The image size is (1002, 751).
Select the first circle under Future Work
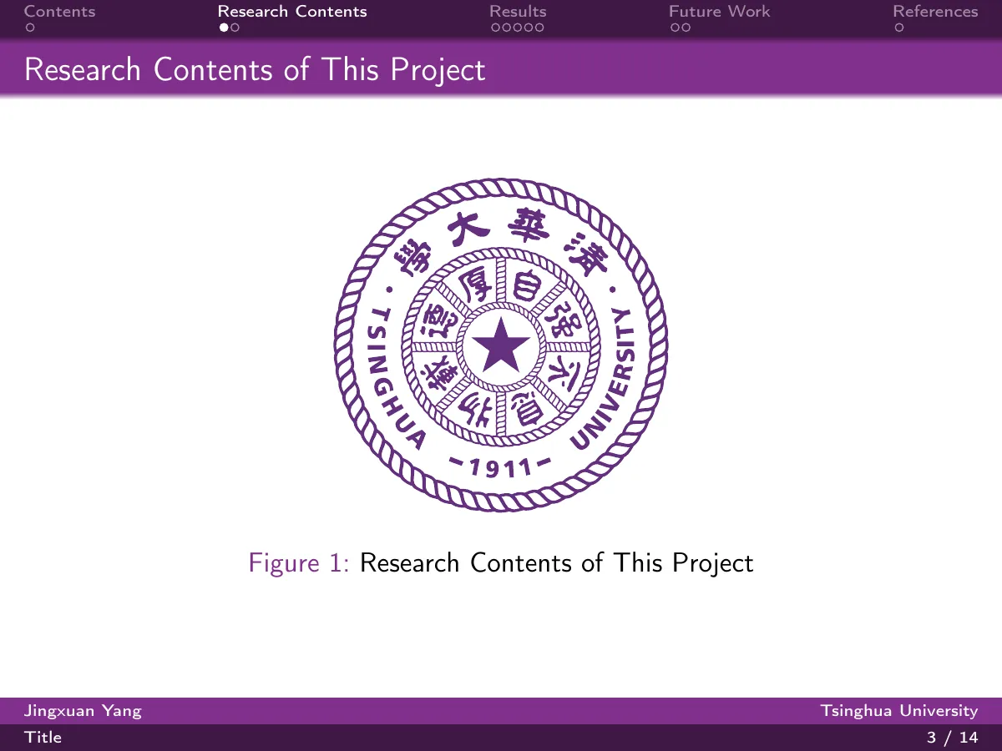(675, 28)
